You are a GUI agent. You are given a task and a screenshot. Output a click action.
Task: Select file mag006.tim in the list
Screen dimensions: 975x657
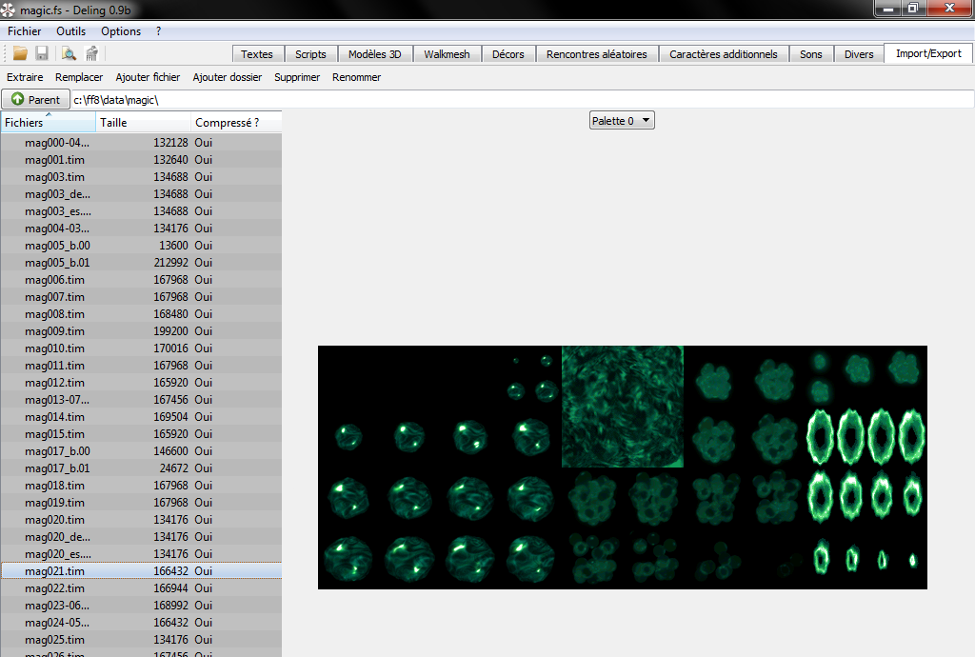(141, 280)
